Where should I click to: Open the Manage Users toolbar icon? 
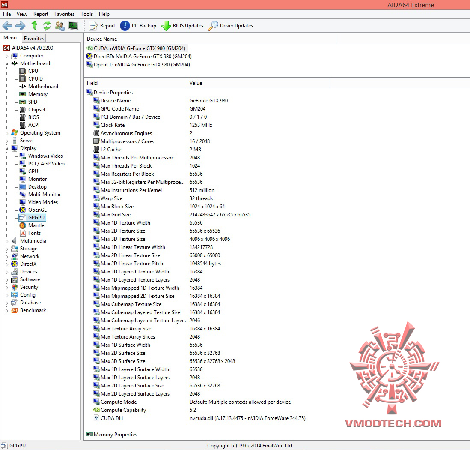click(x=60, y=26)
